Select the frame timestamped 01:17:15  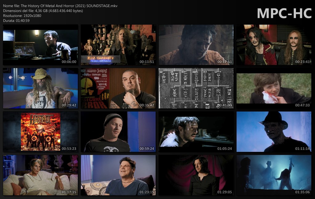40,175
